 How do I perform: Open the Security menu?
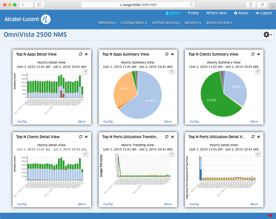pos(193,23)
